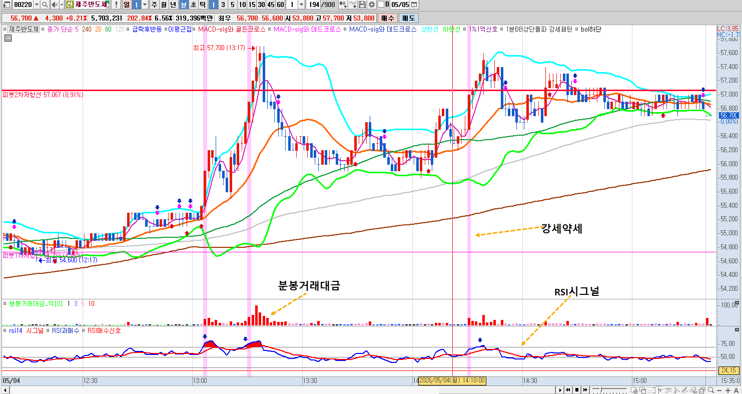Choose the 10 minute interval button
This screenshot has height=394, width=742.
coord(242,5)
